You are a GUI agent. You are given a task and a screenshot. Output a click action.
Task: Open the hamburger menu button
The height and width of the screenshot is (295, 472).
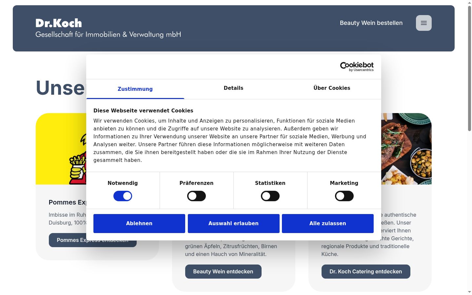(423, 23)
